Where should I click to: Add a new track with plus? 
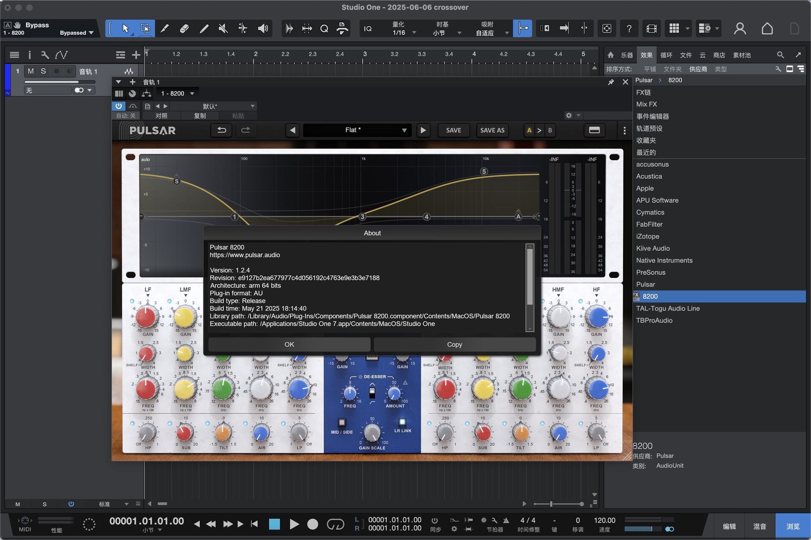pos(136,55)
